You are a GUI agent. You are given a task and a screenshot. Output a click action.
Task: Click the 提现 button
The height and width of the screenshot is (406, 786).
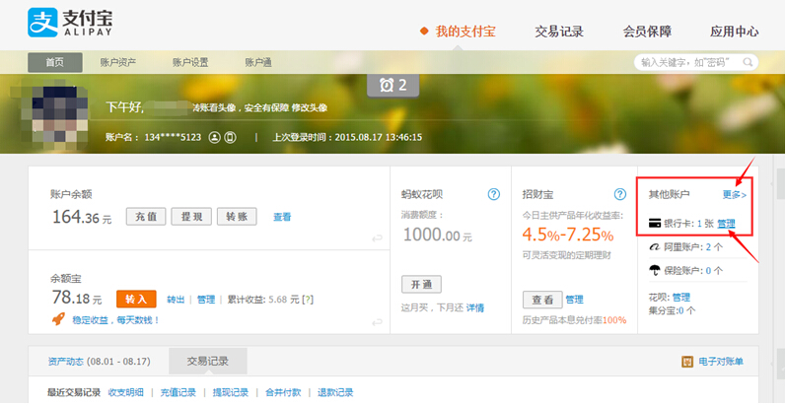191,217
